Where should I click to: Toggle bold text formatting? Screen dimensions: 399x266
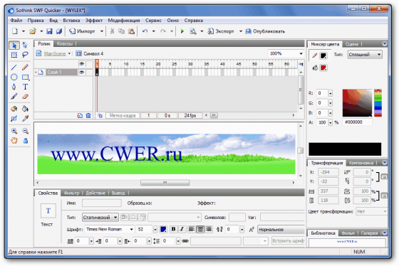click(173, 229)
